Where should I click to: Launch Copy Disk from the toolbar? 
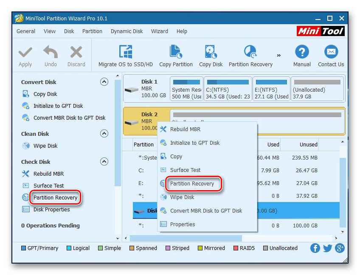click(211, 53)
